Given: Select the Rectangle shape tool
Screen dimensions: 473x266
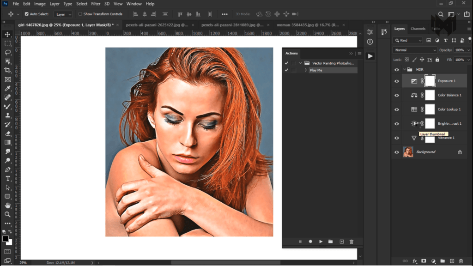Looking at the screenshot, I should [x=7, y=196].
